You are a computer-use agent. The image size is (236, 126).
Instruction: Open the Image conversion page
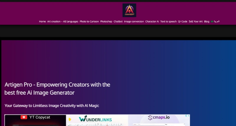tap(134, 22)
